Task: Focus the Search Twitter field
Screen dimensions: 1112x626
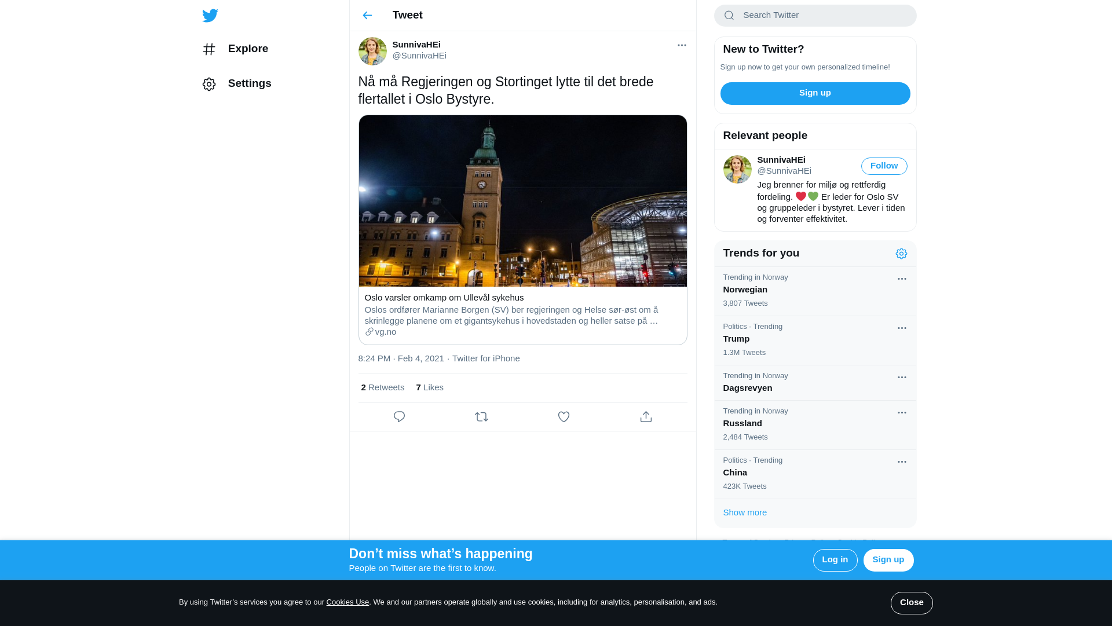Action: (x=815, y=16)
